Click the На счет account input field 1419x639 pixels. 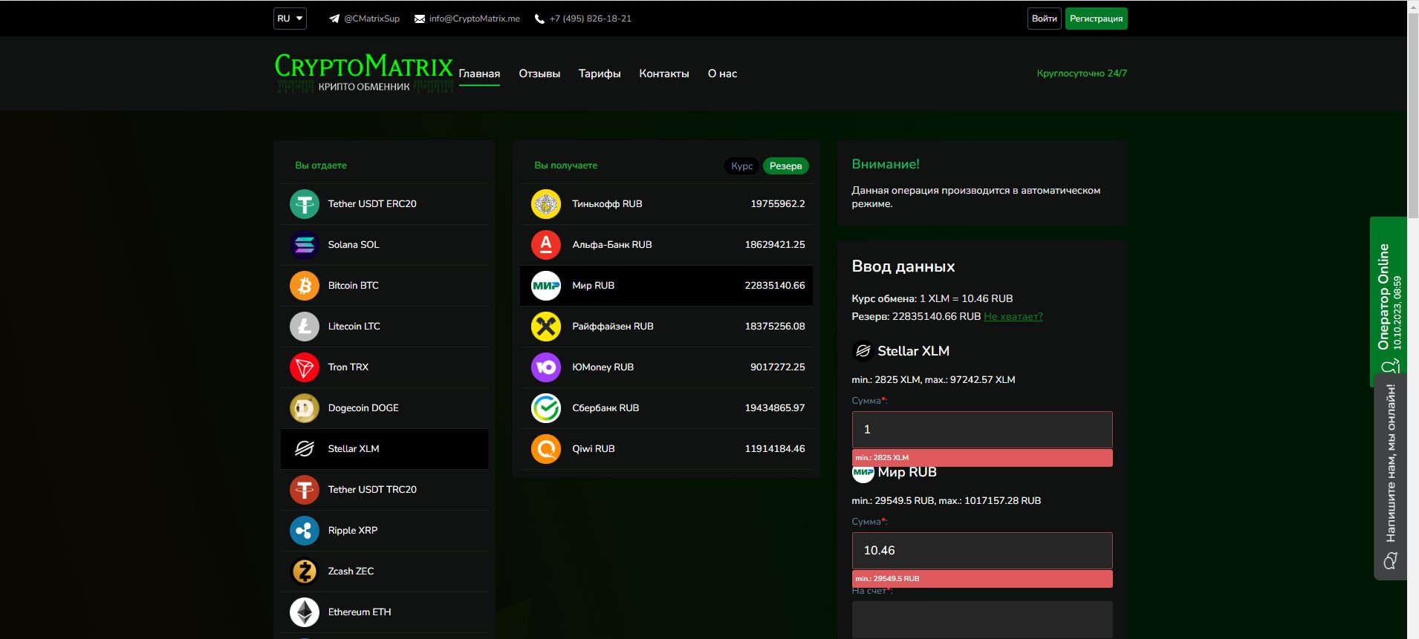pos(982,619)
